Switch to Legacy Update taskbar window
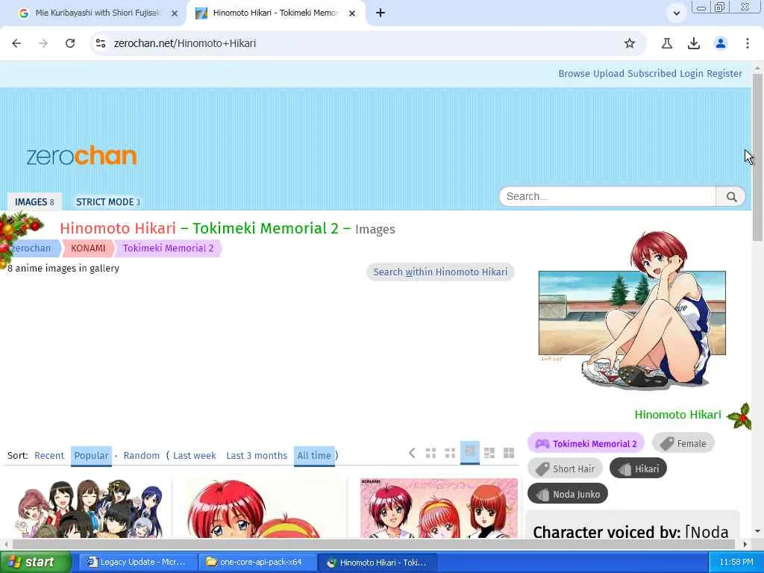The height and width of the screenshot is (573, 764). (x=138, y=563)
